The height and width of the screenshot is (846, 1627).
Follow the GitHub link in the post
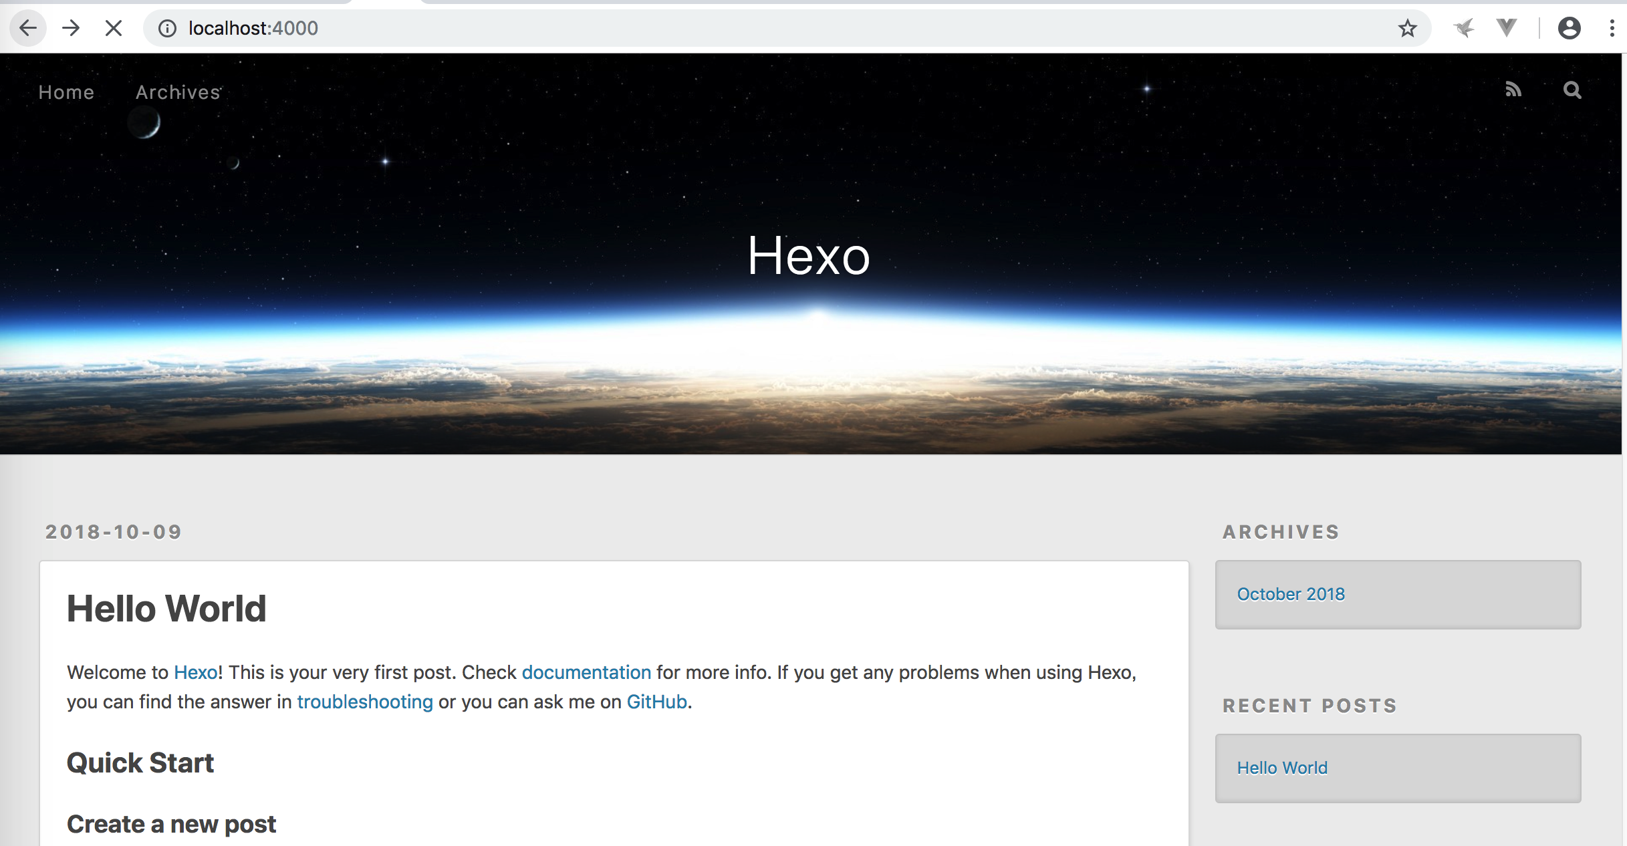tap(656, 702)
